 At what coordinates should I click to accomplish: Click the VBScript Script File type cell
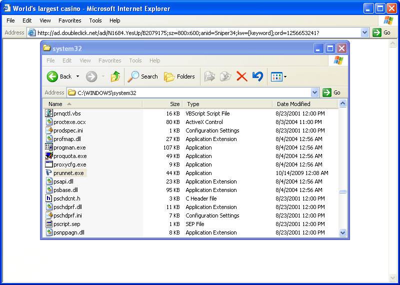click(x=207, y=113)
